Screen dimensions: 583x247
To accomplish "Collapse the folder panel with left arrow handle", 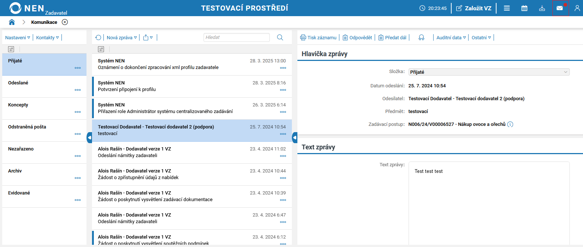I will click(x=89, y=138).
